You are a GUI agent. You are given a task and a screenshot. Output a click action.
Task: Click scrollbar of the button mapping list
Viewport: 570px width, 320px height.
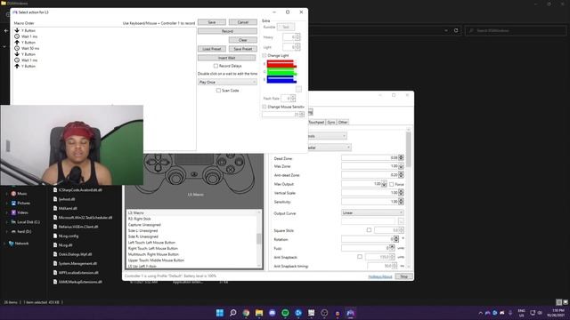pos(259,239)
